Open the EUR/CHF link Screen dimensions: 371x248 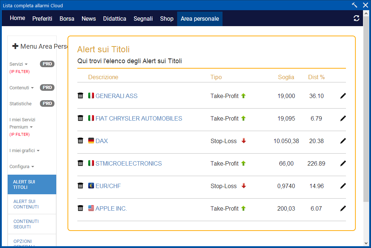[x=108, y=186]
